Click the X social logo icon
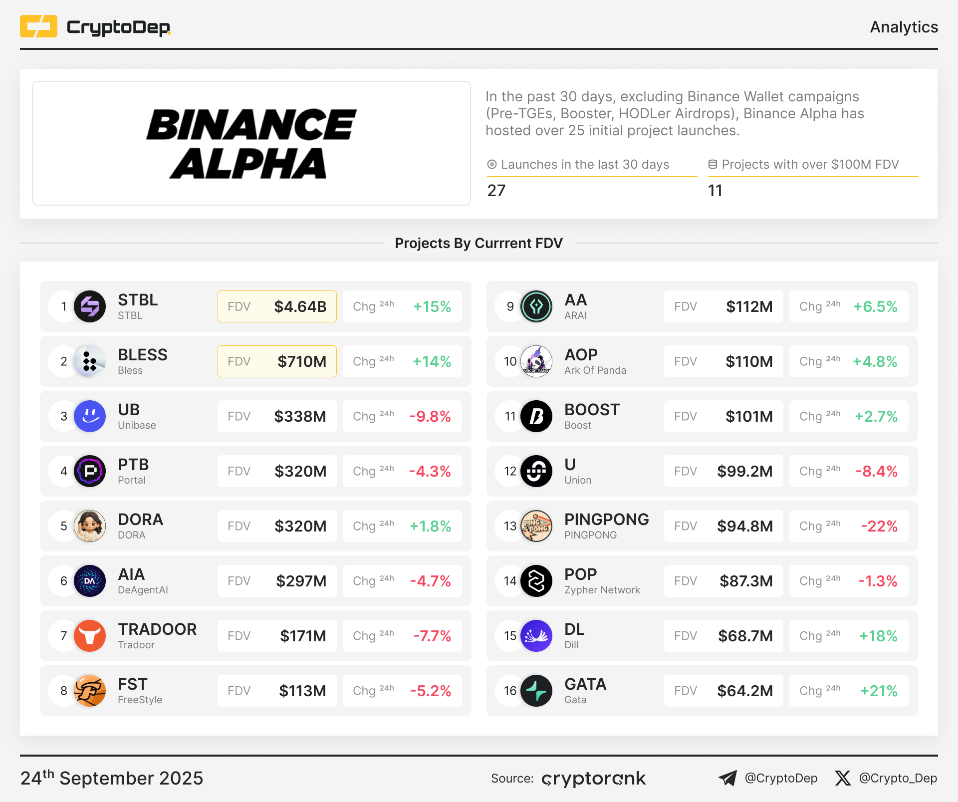Screen dimensions: 958x802 pos(843,778)
